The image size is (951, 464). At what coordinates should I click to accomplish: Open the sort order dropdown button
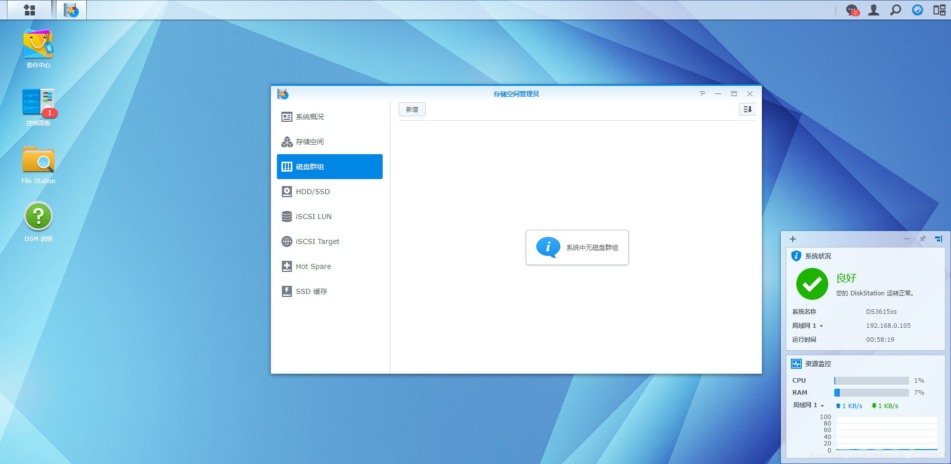coord(747,109)
